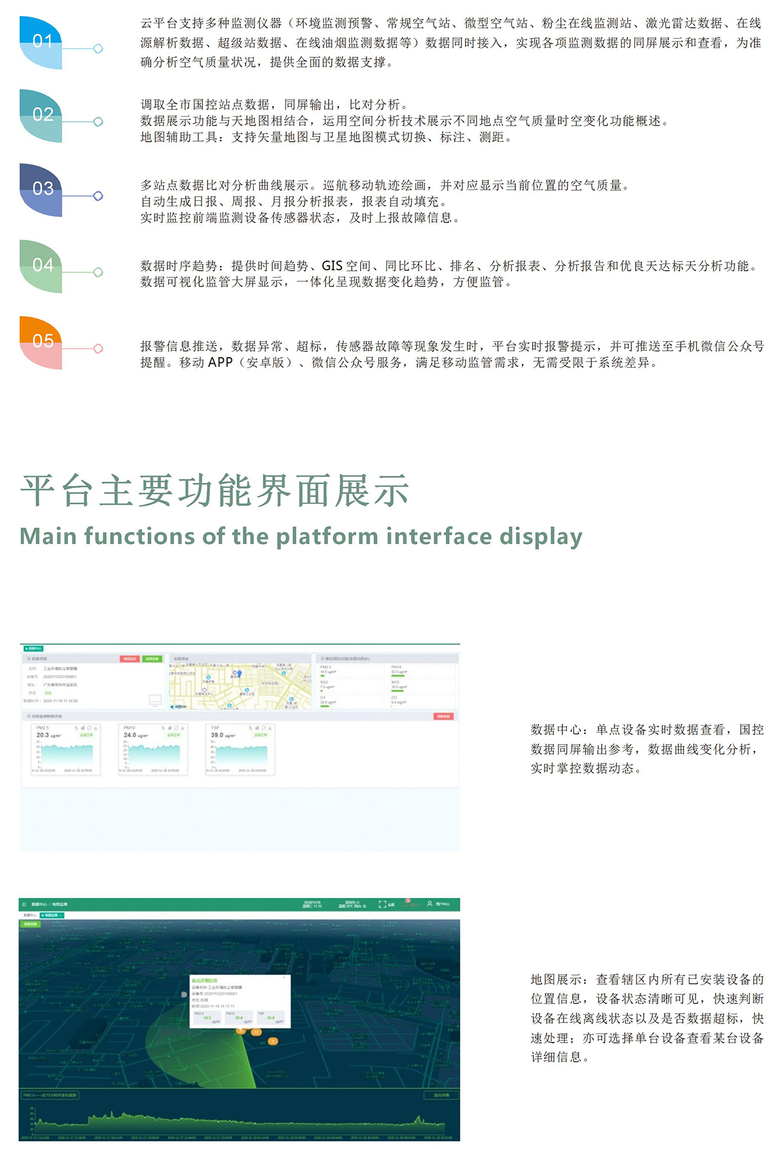Open the alarm bell notification icon
This screenshot has height=1149, width=773.
[x=408, y=903]
